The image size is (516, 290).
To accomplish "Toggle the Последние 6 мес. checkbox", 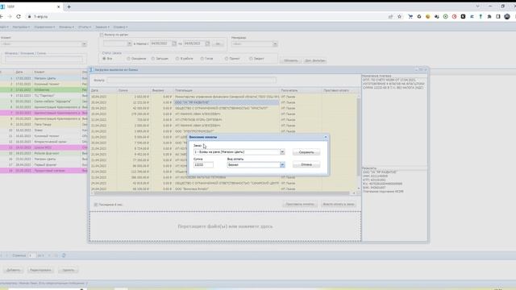I will pos(96,205).
